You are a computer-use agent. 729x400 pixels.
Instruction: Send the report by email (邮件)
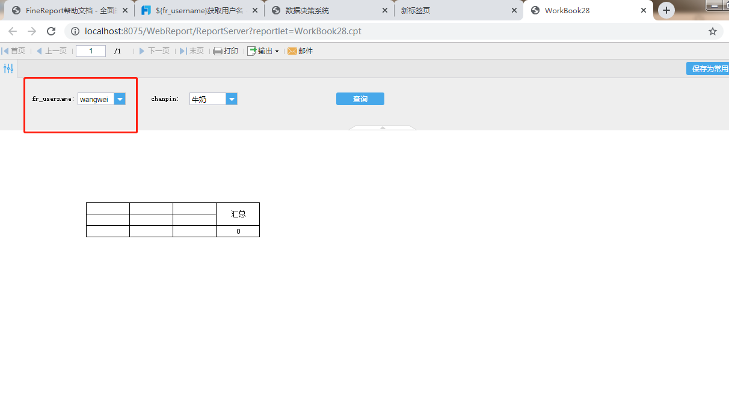point(300,51)
